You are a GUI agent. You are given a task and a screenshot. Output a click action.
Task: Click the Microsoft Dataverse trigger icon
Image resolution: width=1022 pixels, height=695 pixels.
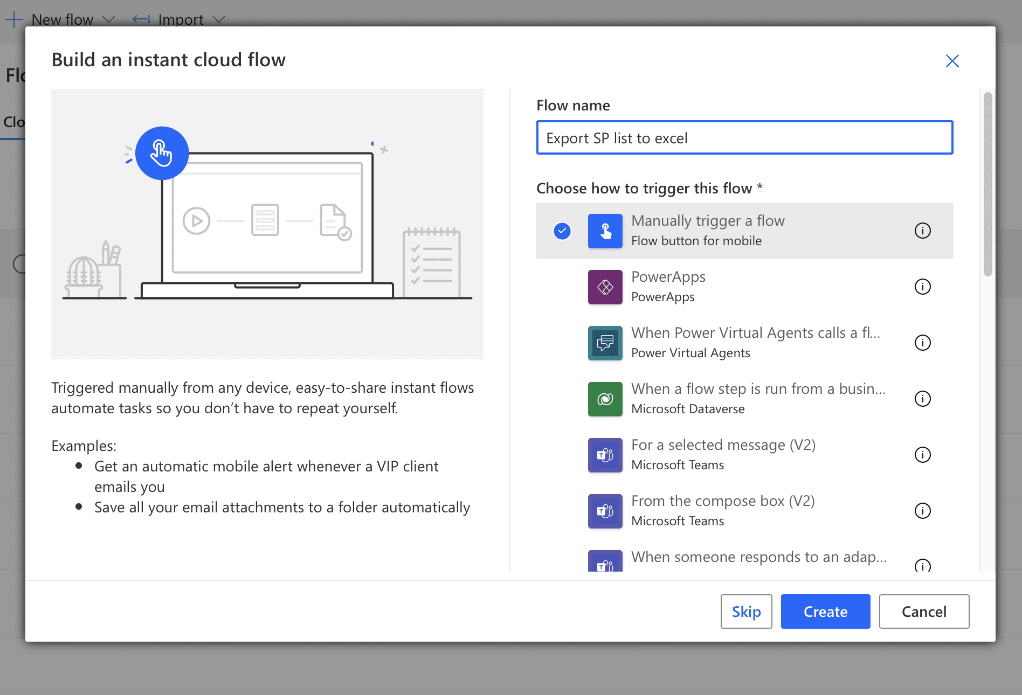[605, 399]
